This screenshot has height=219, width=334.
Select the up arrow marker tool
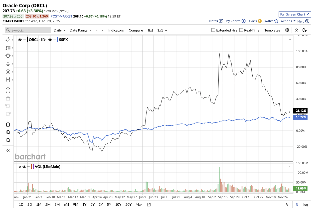point(8,64)
